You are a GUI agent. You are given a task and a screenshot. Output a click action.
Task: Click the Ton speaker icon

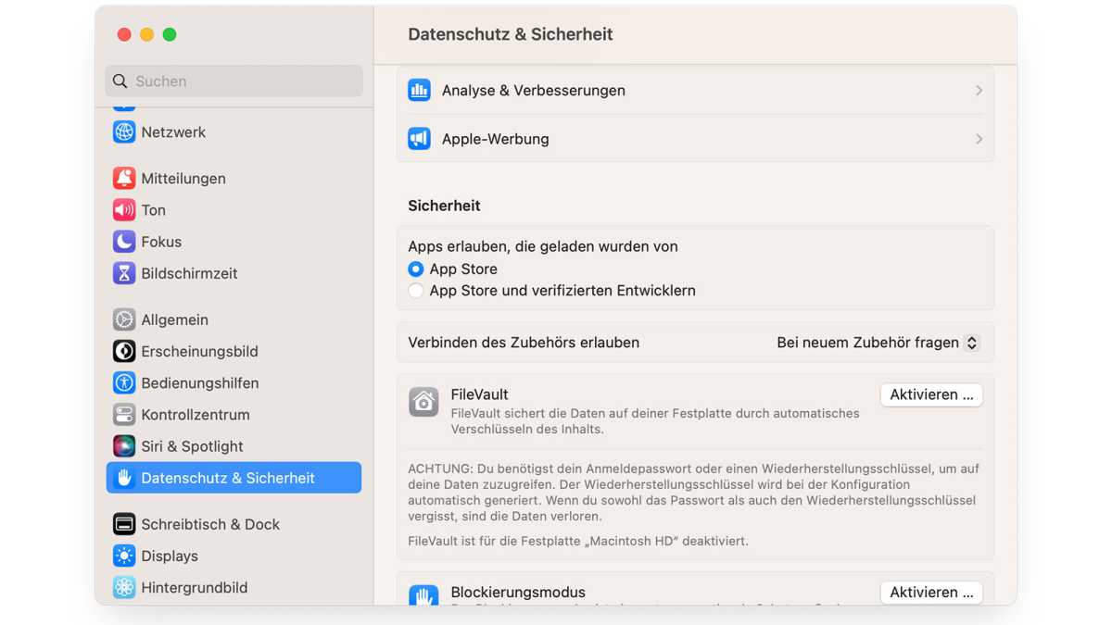pyautogui.click(x=124, y=210)
